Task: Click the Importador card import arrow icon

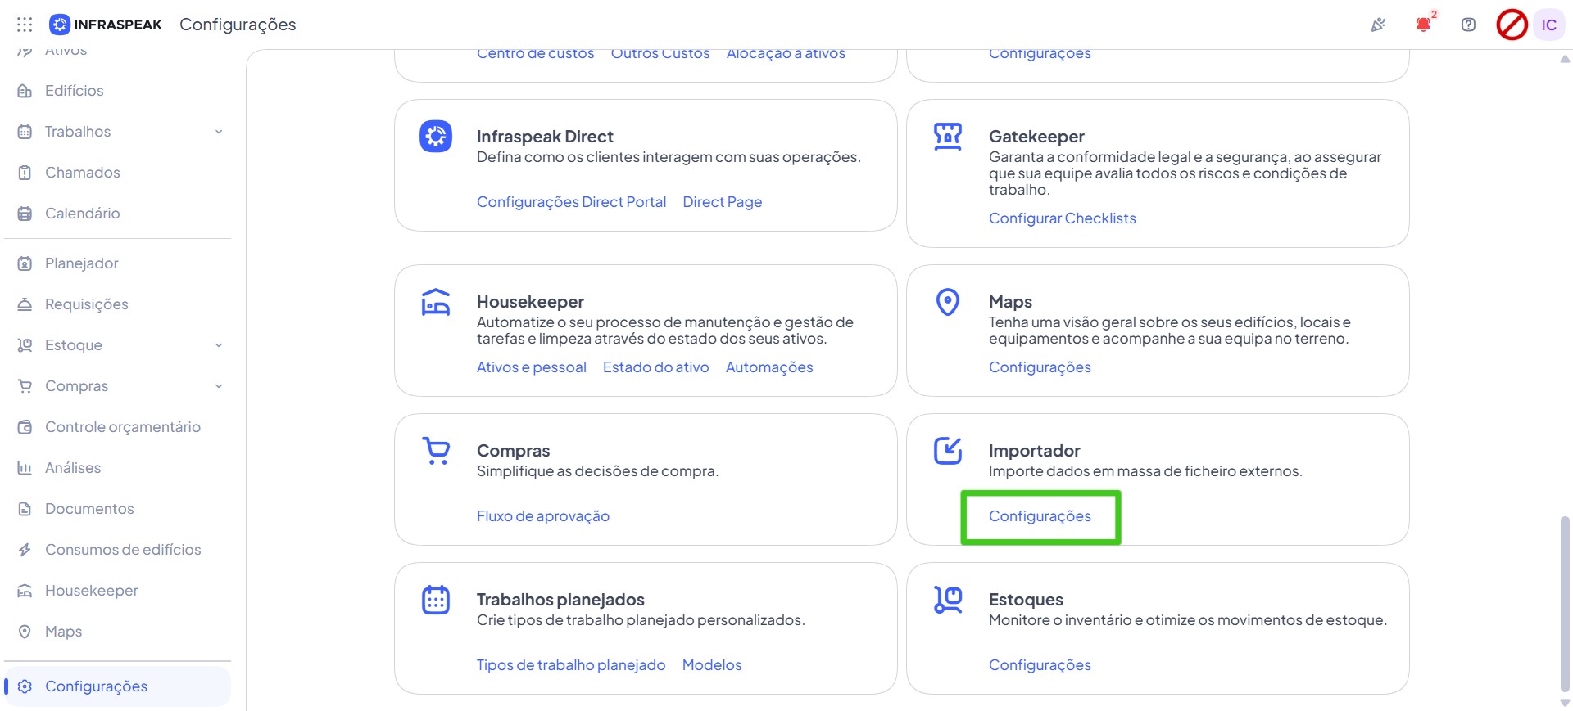Action: (x=948, y=451)
